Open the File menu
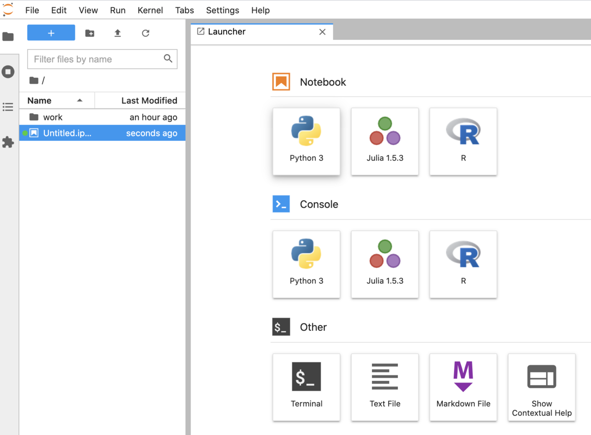The image size is (591, 435). pos(32,10)
